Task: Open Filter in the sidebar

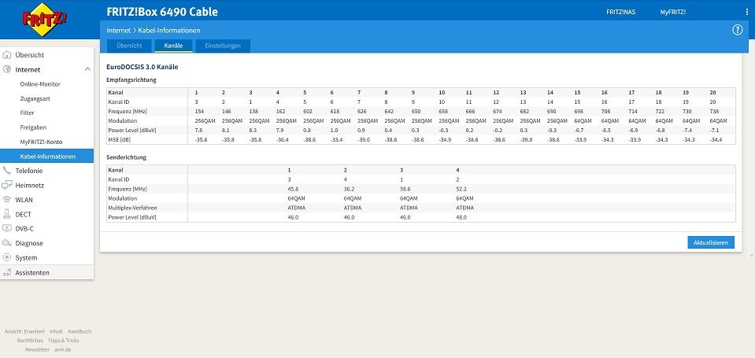Action: coord(27,113)
